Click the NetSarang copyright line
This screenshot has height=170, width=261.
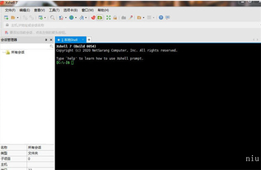point(117,50)
